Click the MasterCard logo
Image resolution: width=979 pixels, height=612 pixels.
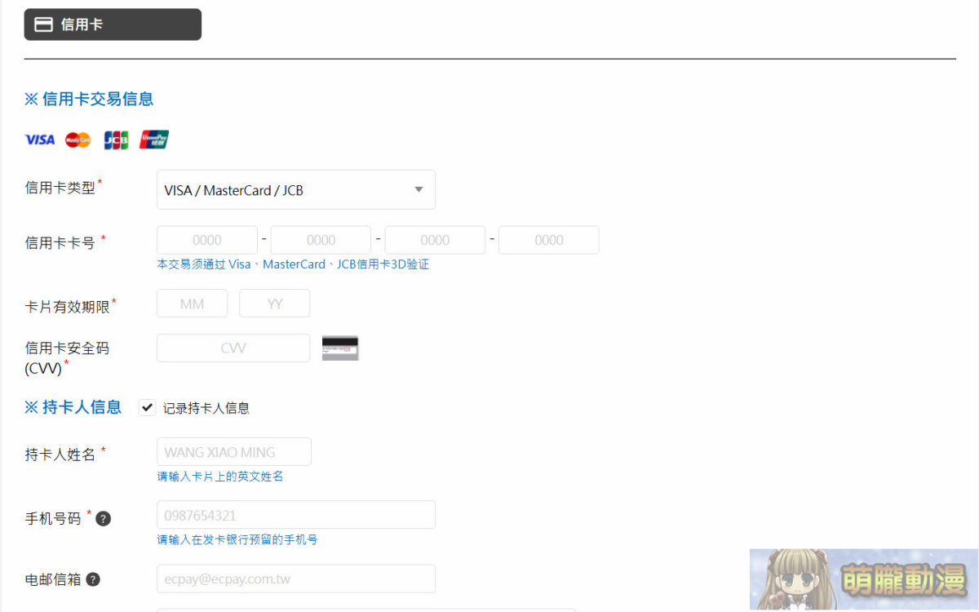tap(78, 140)
